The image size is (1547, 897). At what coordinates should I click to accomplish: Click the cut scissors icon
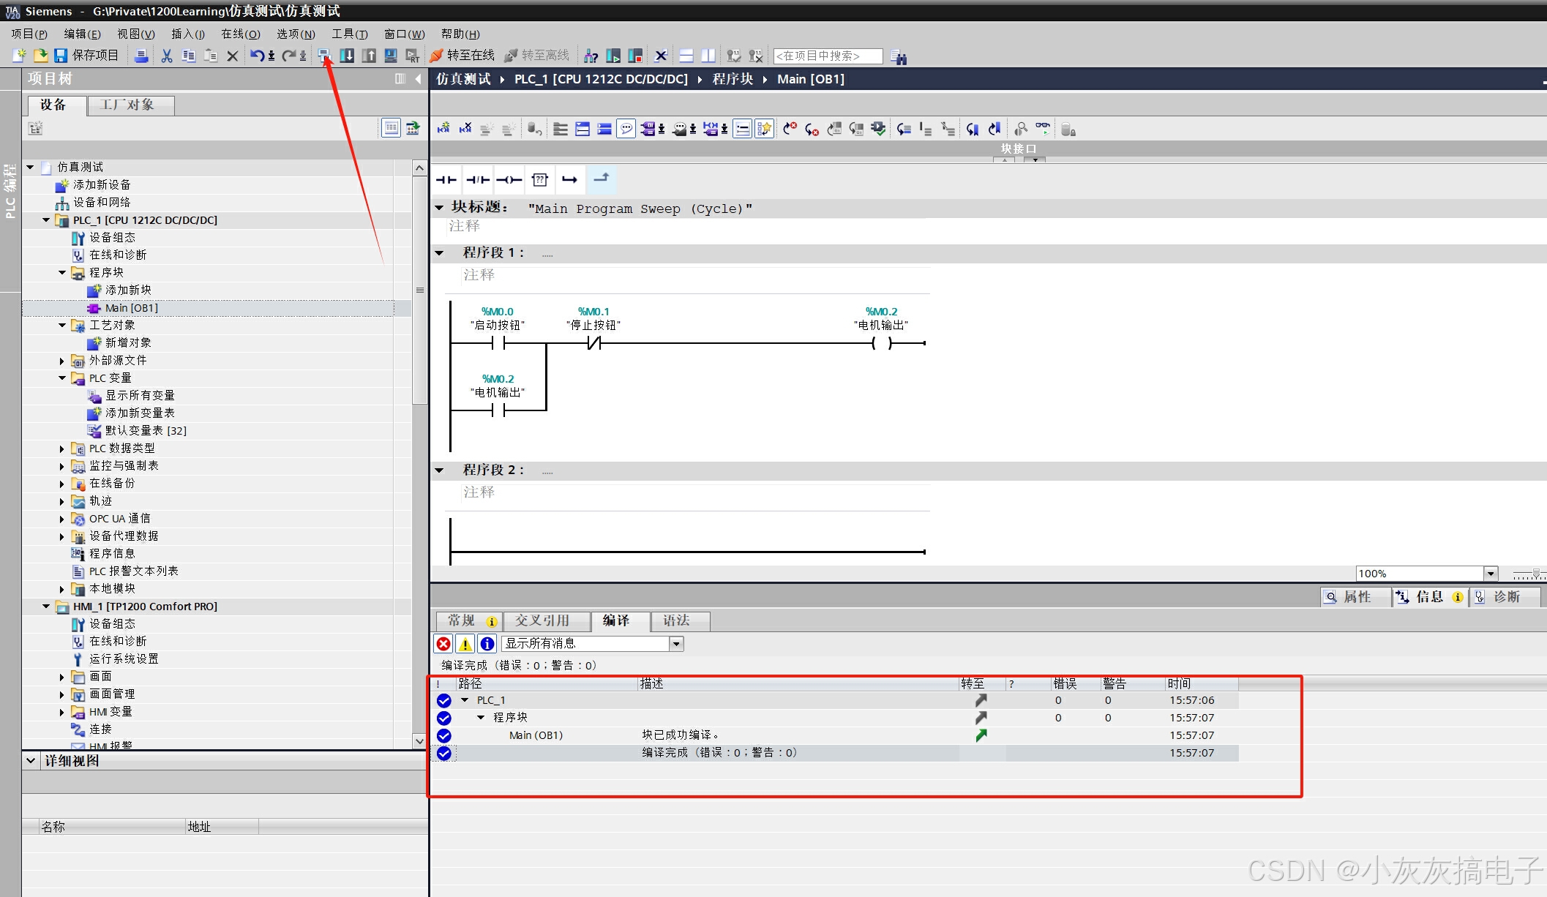(x=167, y=56)
